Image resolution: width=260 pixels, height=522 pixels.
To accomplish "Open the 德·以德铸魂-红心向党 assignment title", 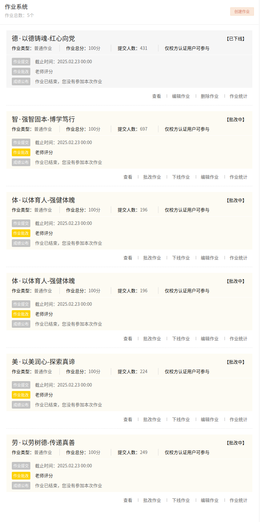I will 43,38.
